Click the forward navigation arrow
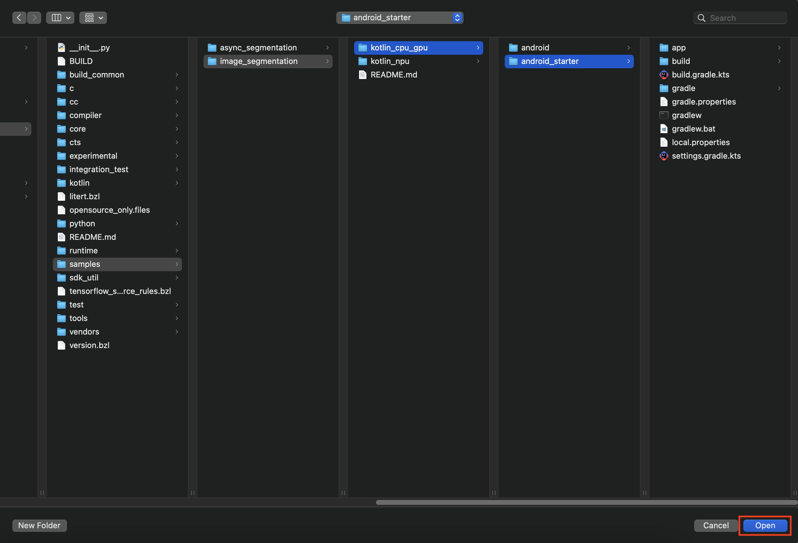Viewport: 798px width, 543px height. click(x=34, y=18)
